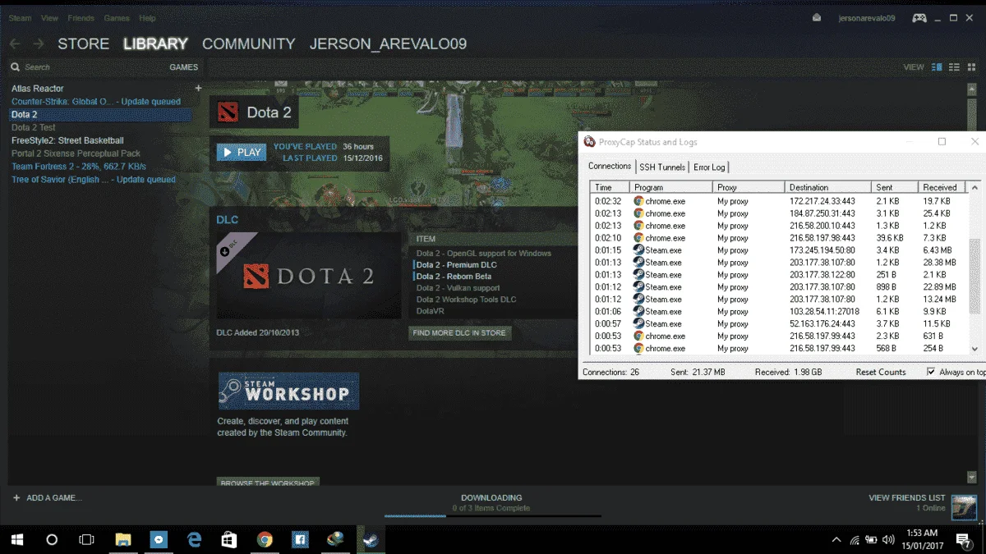This screenshot has width=986, height=554.
Task: Open Microsoft Edge from taskbar
Action: click(194, 539)
